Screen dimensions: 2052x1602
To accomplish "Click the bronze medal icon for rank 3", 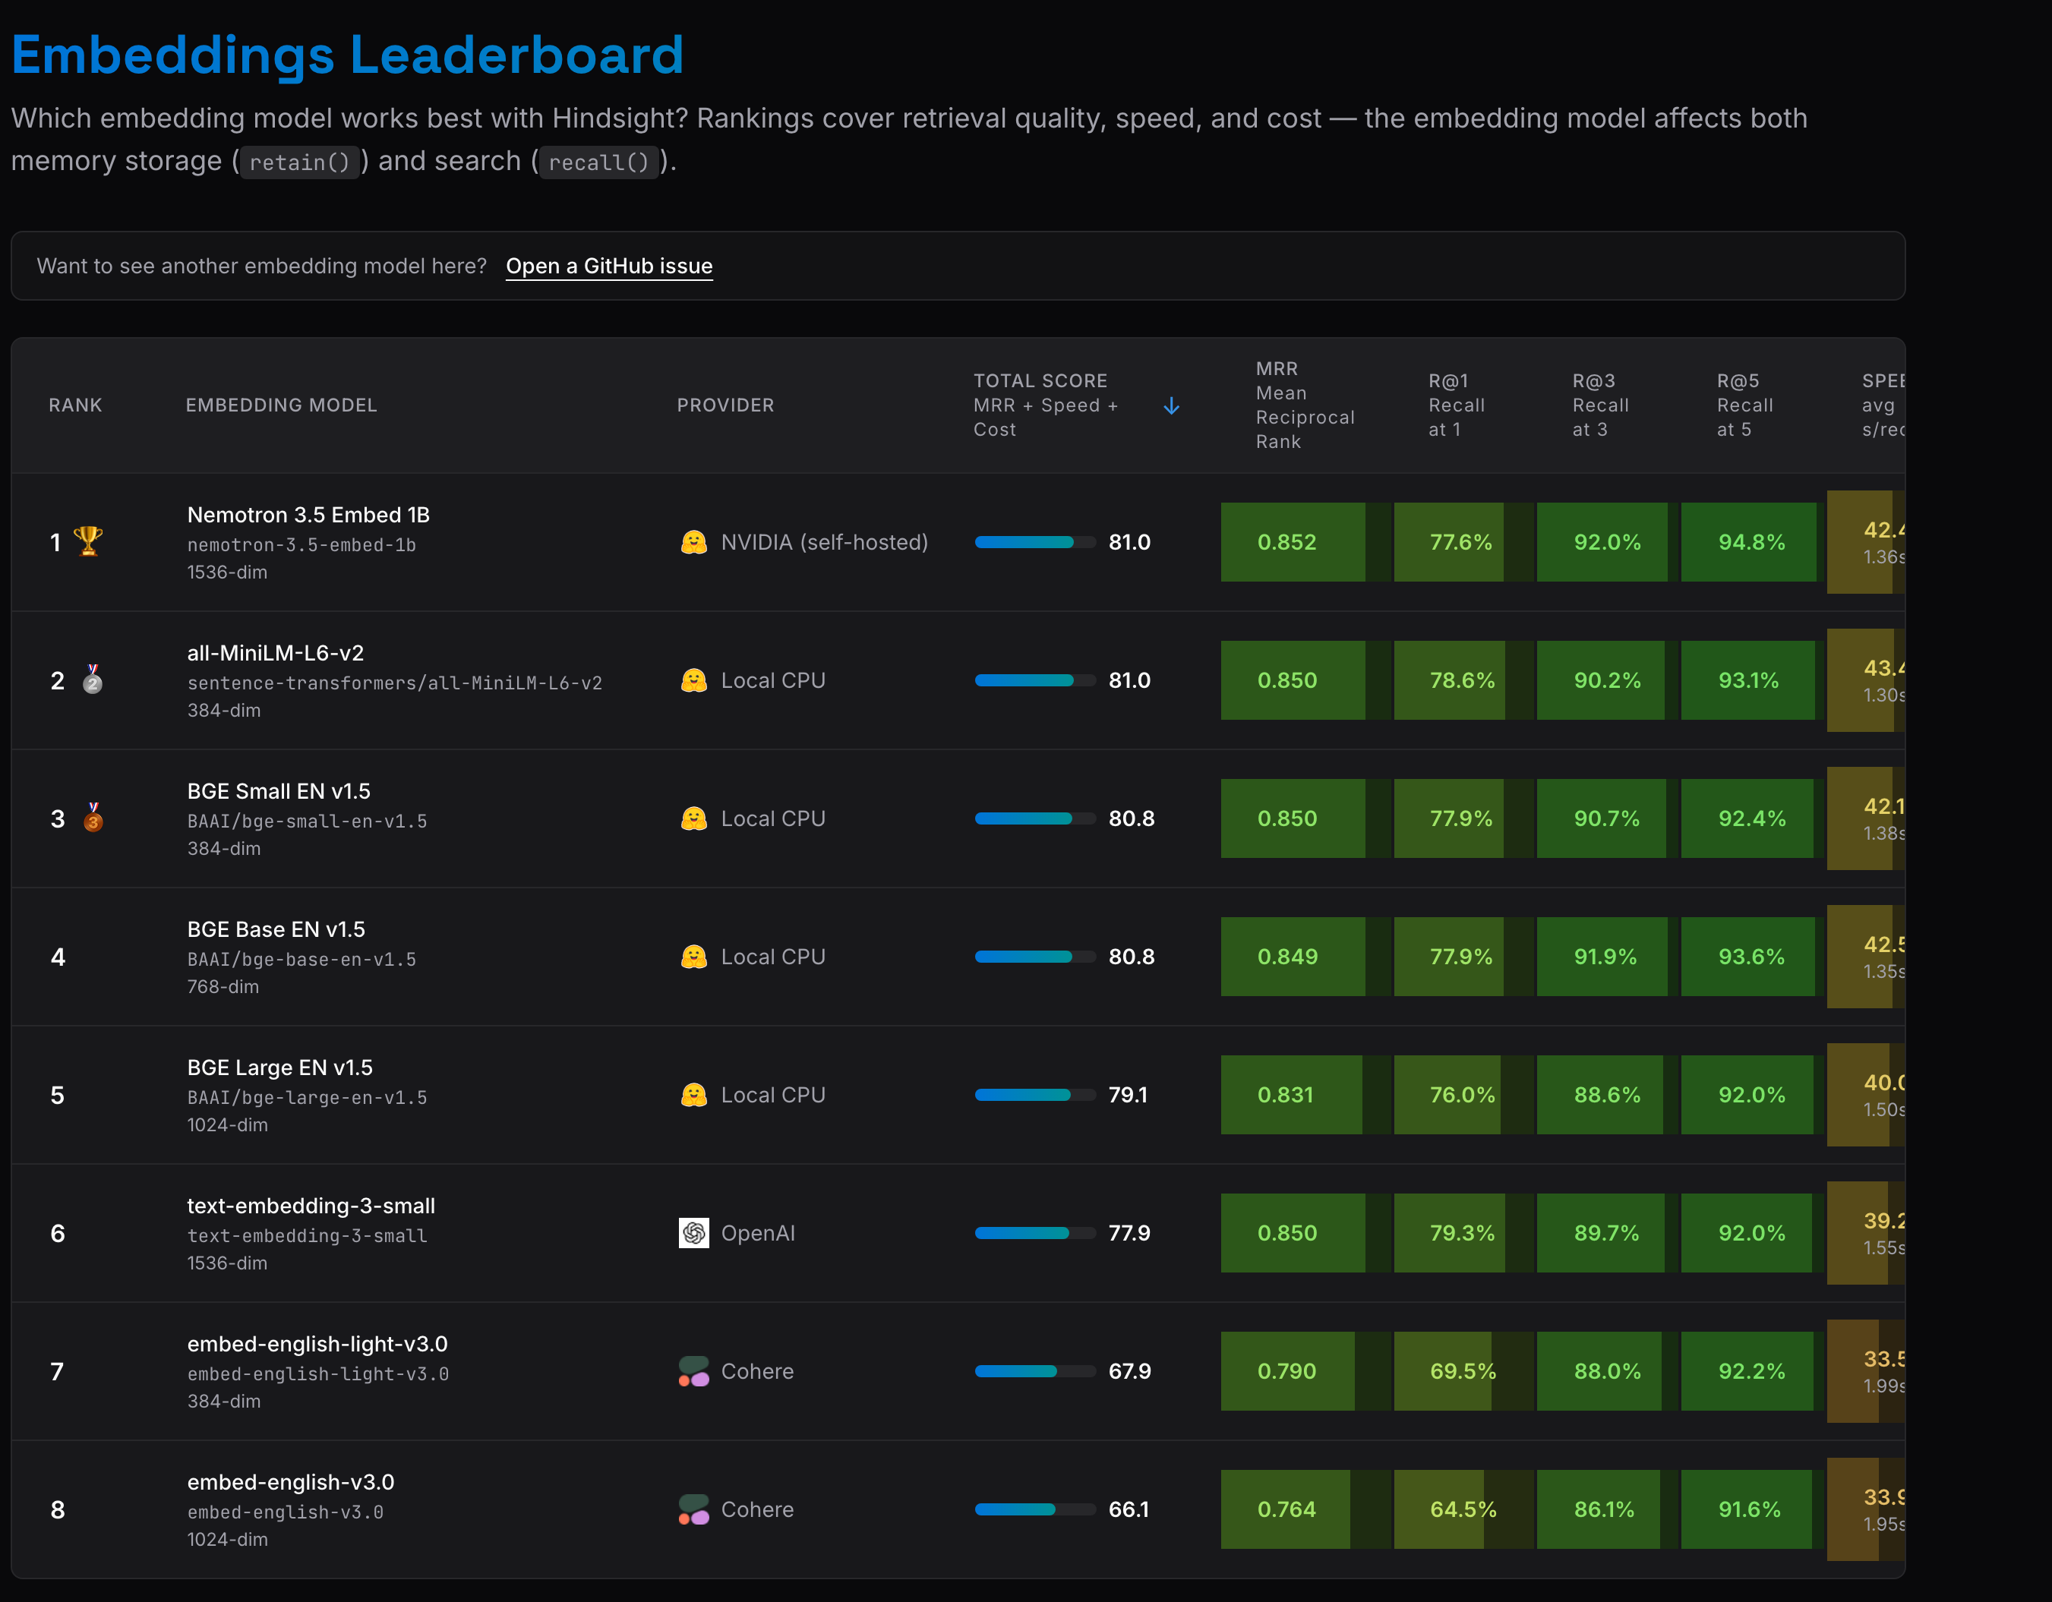I will [x=92, y=818].
